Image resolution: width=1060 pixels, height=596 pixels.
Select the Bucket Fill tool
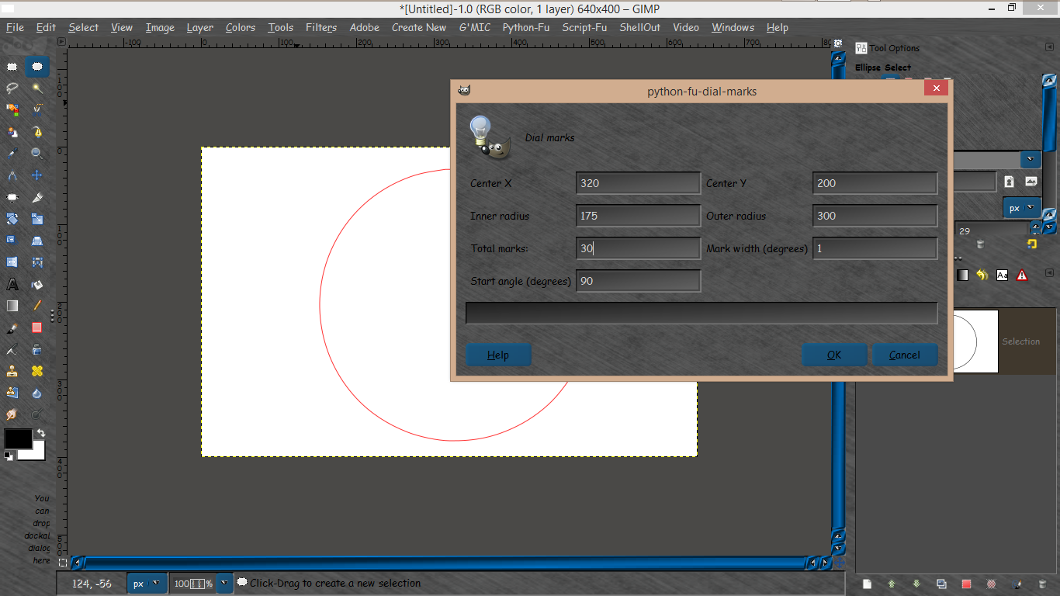click(x=36, y=284)
